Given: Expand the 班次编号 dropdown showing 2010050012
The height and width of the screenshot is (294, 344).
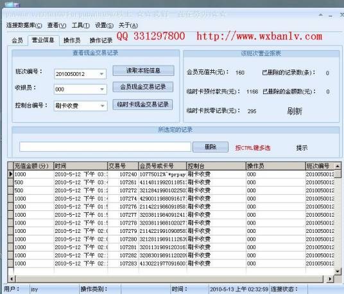Looking at the screenshot, I should [101, 74].
